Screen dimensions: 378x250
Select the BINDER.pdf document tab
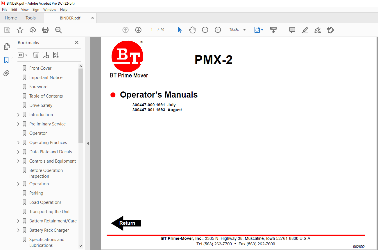70,18
